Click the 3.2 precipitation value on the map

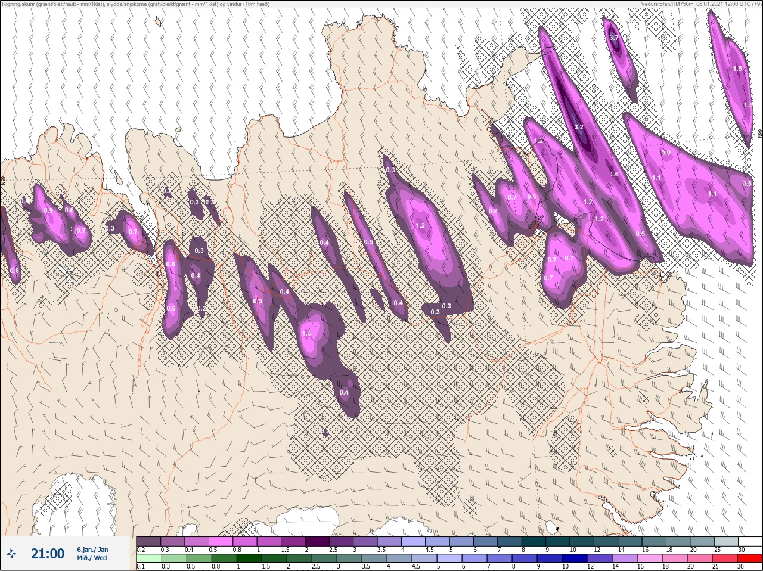(x=579, y=128)
